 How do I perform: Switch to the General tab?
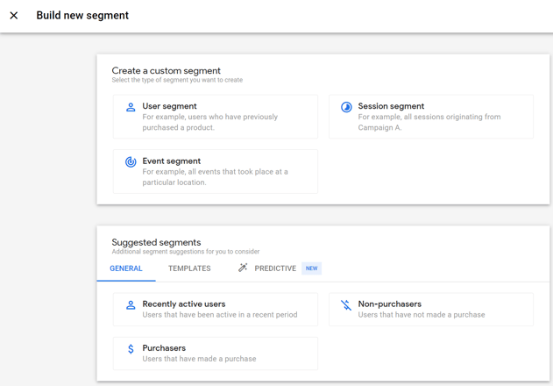126,268
